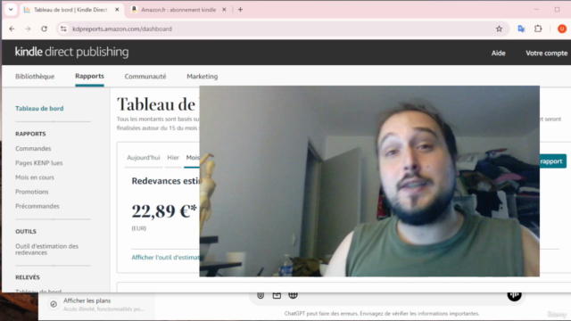Open the Bibliothèque tab

coord(35,77)
